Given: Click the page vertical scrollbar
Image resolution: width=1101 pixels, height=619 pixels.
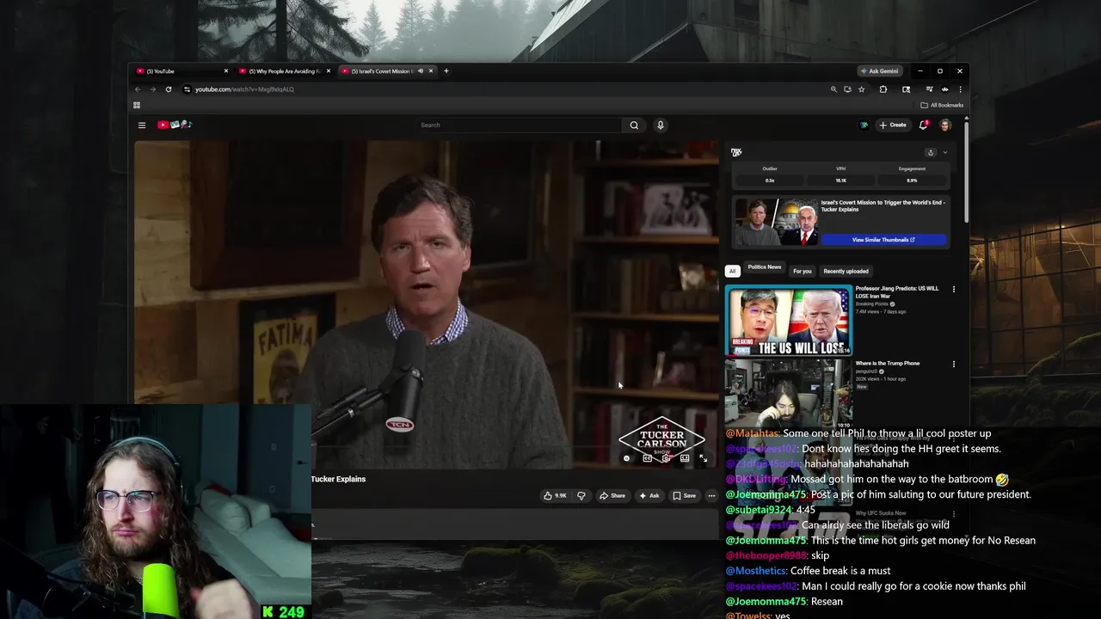Looking at the screenshot, I should pyautogui.click(x=967, y=172).
